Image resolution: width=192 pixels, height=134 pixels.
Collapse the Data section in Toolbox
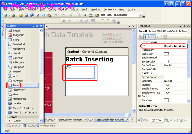(x=9, y=117)
